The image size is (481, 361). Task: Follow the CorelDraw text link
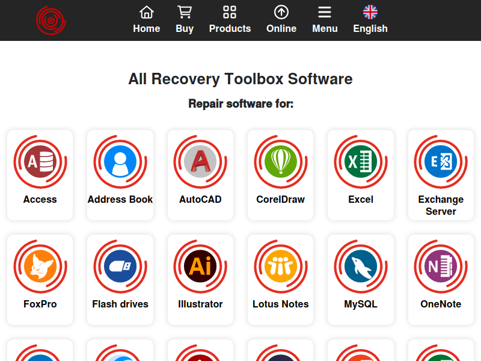(x=281, y=200)
